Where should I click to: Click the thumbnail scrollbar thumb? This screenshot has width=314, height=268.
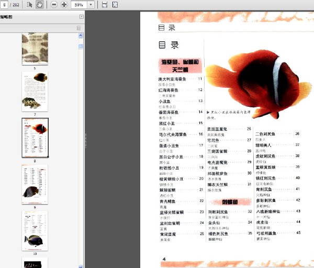(81, 46)
